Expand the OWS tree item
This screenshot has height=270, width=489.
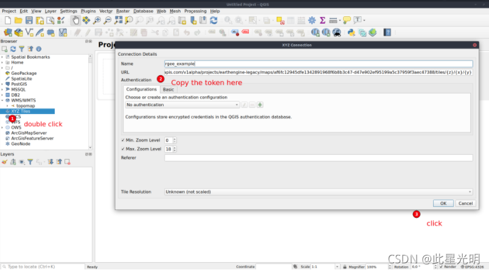click(2, 127)
